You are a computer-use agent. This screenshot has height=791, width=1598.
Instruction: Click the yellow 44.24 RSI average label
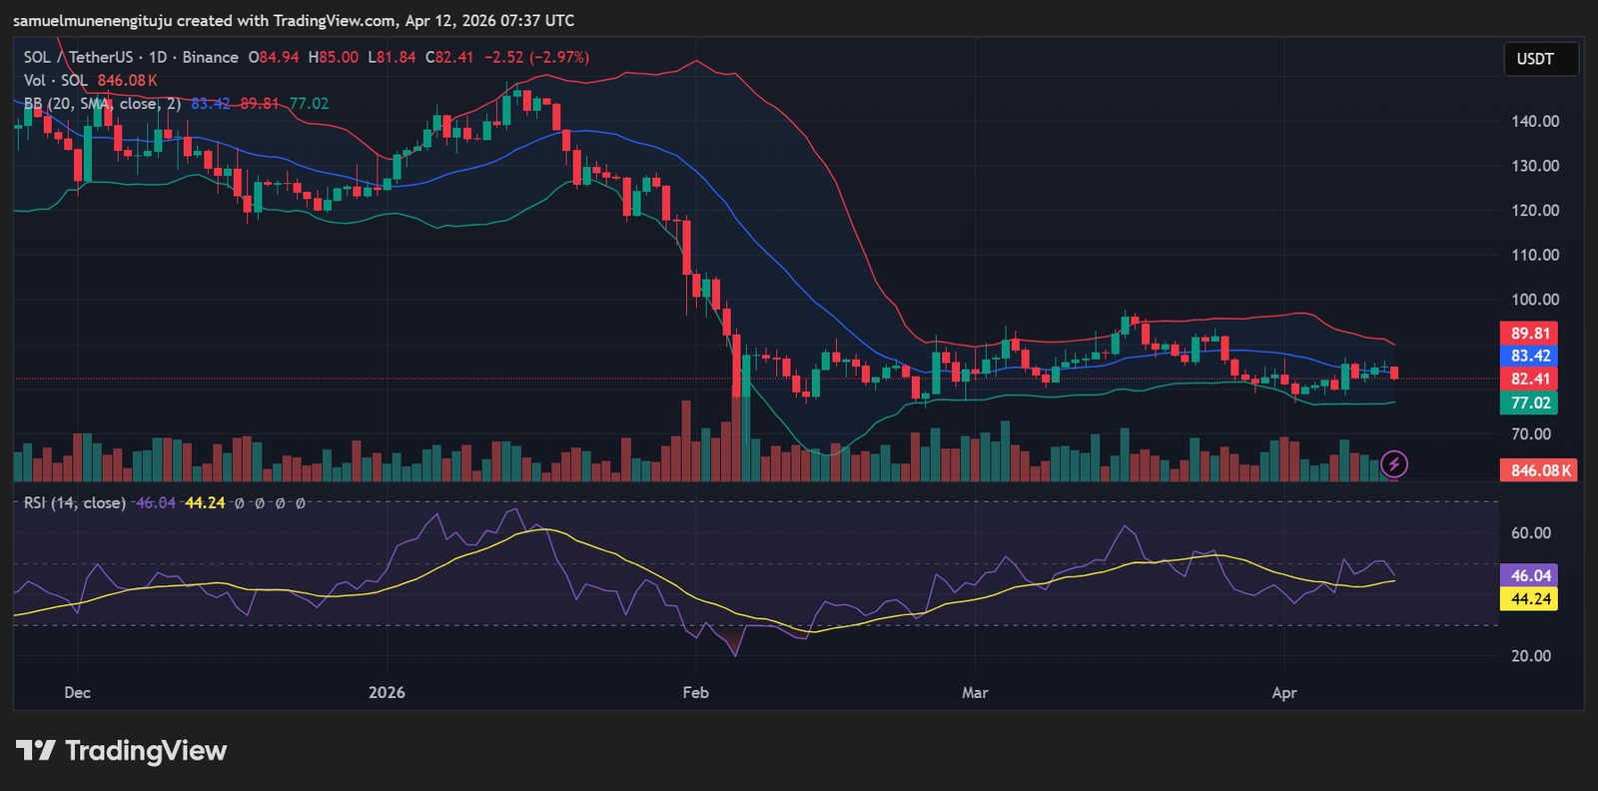1529,599
